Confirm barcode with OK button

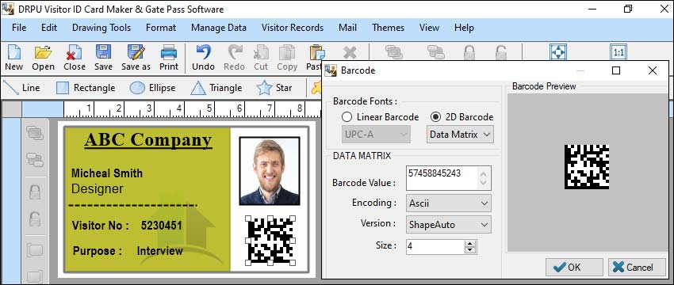click(x=574, y=267)
